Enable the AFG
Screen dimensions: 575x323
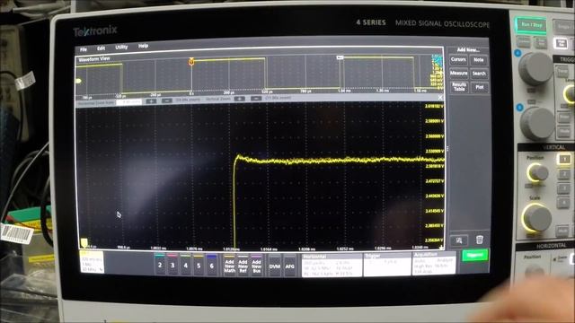pos(289,266)
